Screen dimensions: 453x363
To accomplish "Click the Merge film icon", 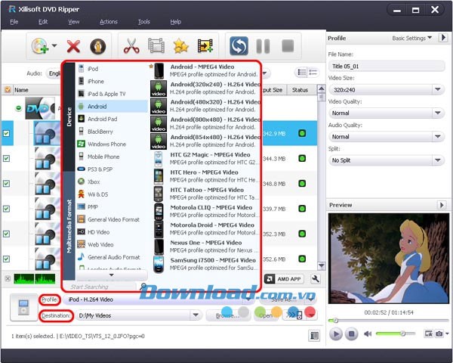I will click(205, 46).
